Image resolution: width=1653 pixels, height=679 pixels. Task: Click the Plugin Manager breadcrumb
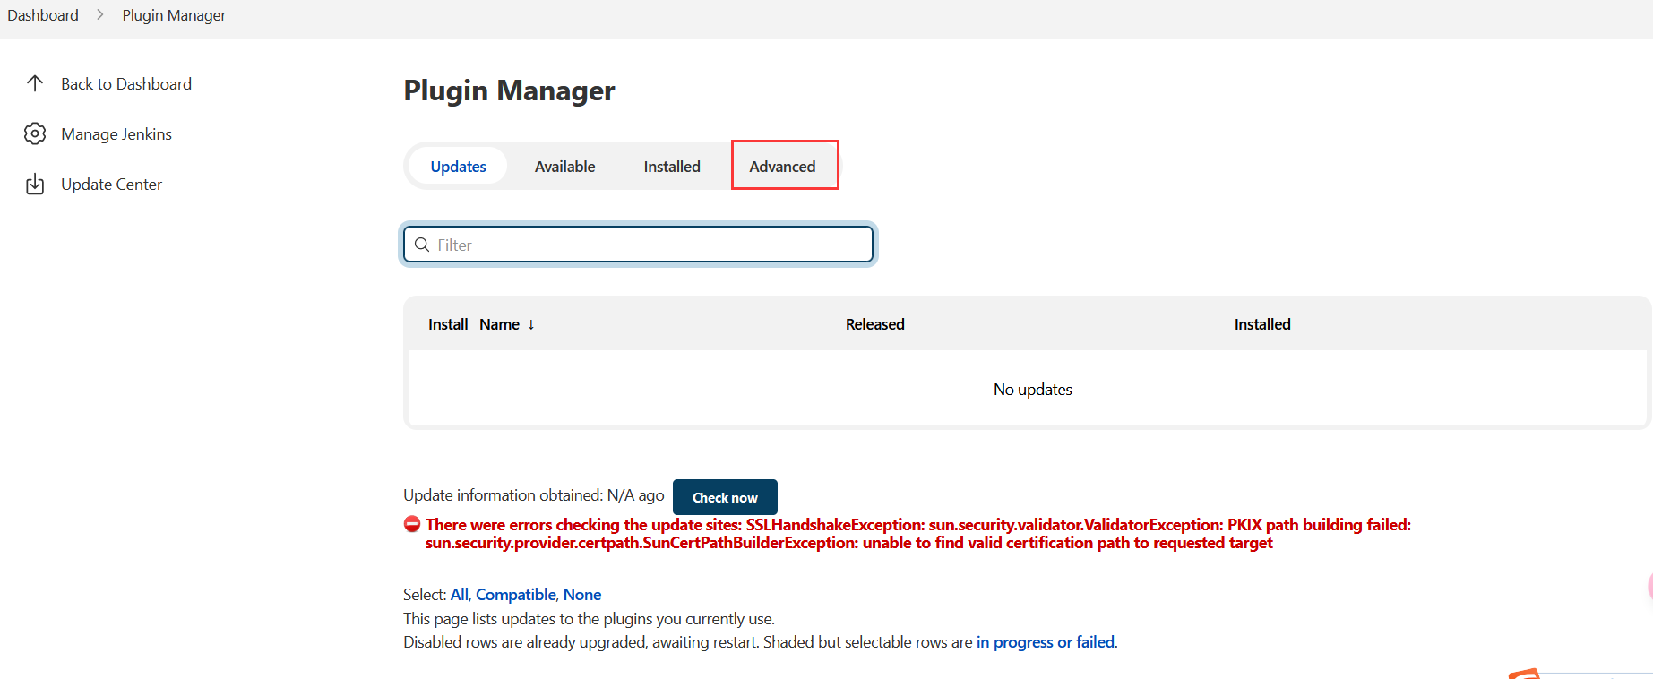pos(174,15)
